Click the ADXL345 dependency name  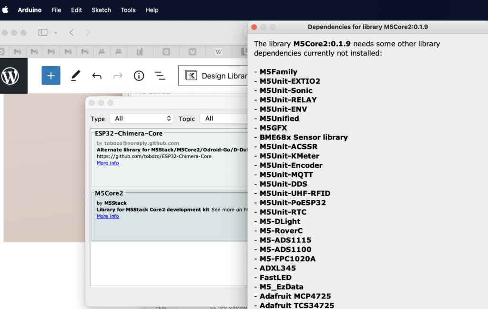tap(278, 268)
